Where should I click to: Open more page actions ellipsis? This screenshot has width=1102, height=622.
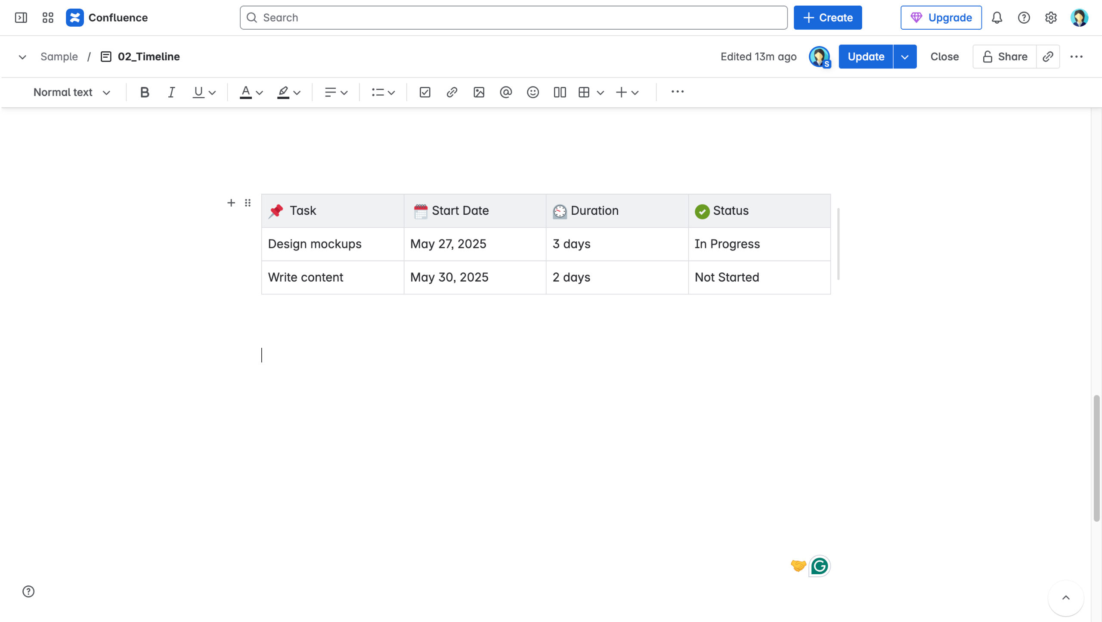1076,56
